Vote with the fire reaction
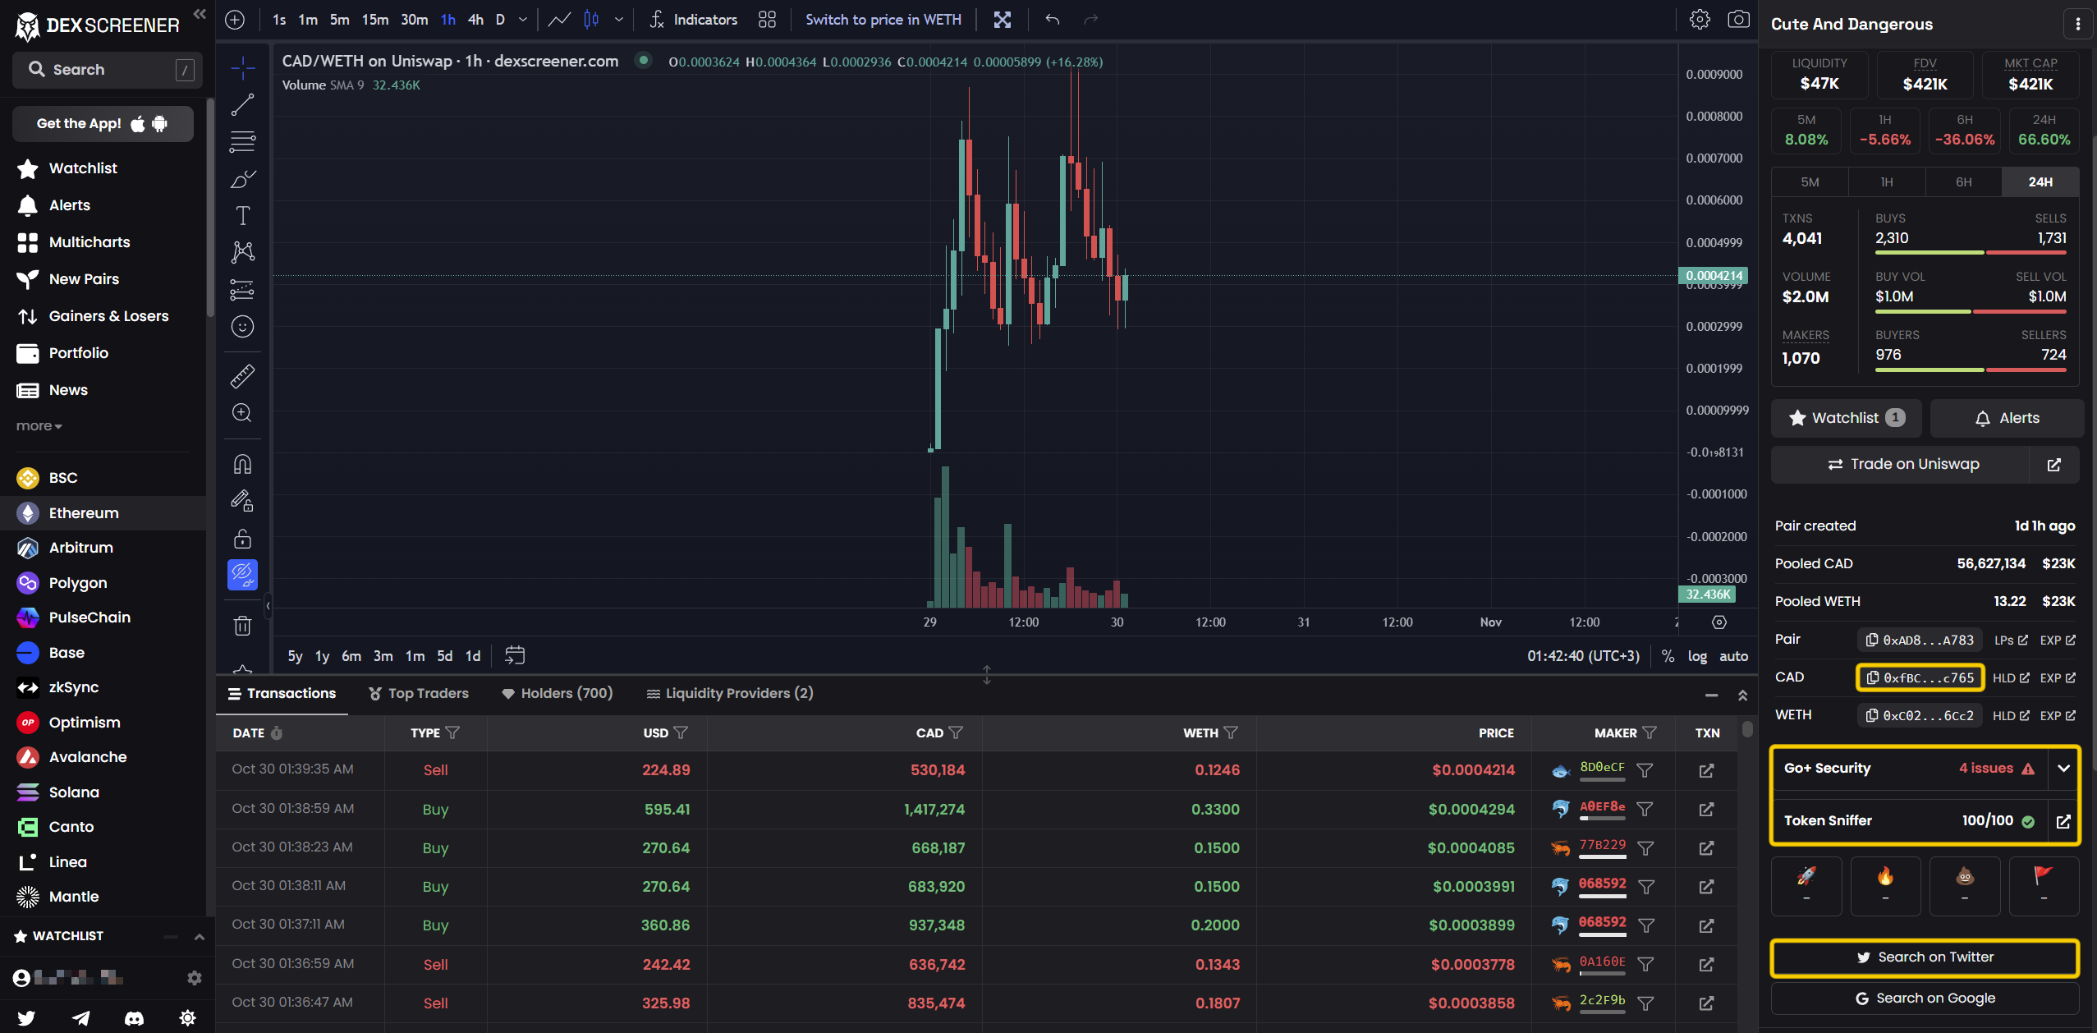Viewport: 2097px width, 1033px height. click(x=1885, y=885)
